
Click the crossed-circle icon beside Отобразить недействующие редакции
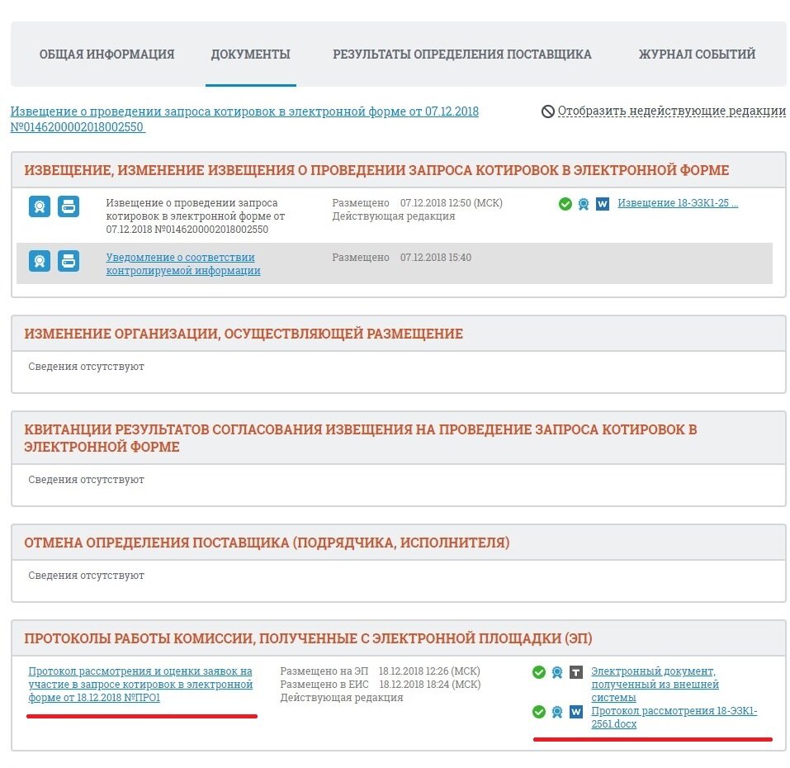pos(547,111)
